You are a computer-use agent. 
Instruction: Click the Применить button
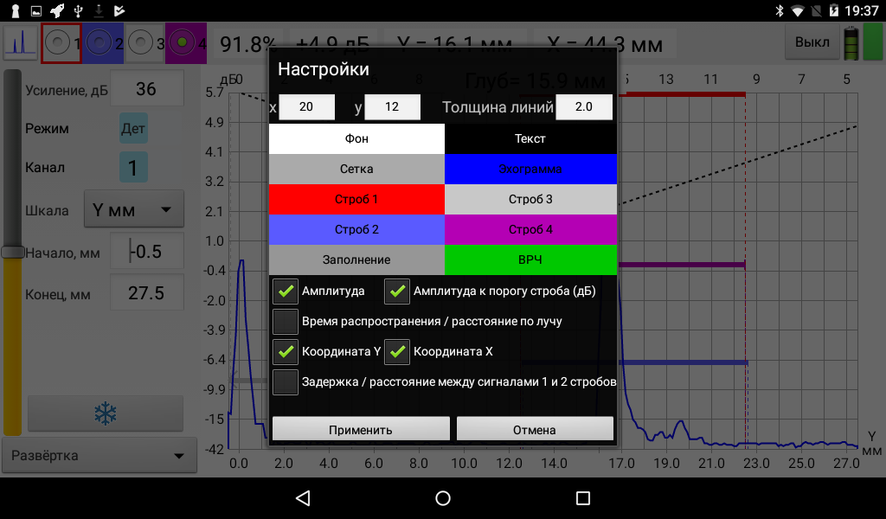click(361, 429)
